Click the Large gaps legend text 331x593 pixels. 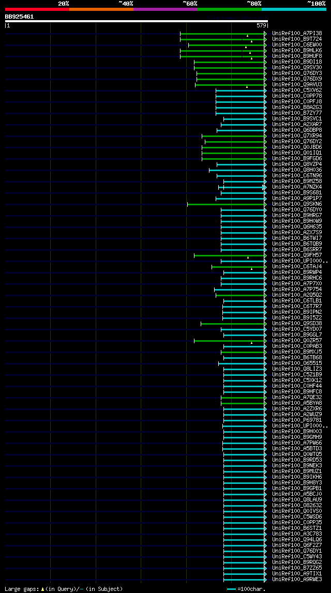point(64,589)
